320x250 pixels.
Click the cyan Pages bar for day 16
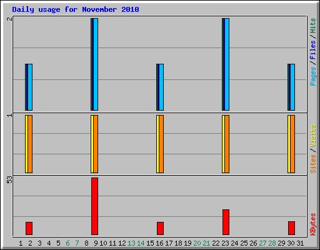coord(161,87)
